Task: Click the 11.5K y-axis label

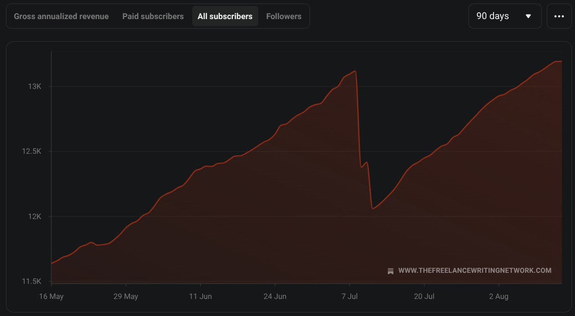Action: click(32, 281)
